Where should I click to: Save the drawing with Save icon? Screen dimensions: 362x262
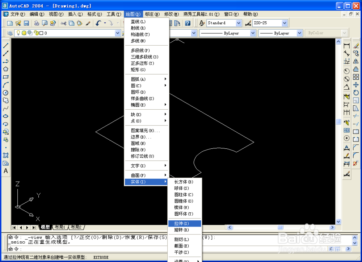(26, 22)
